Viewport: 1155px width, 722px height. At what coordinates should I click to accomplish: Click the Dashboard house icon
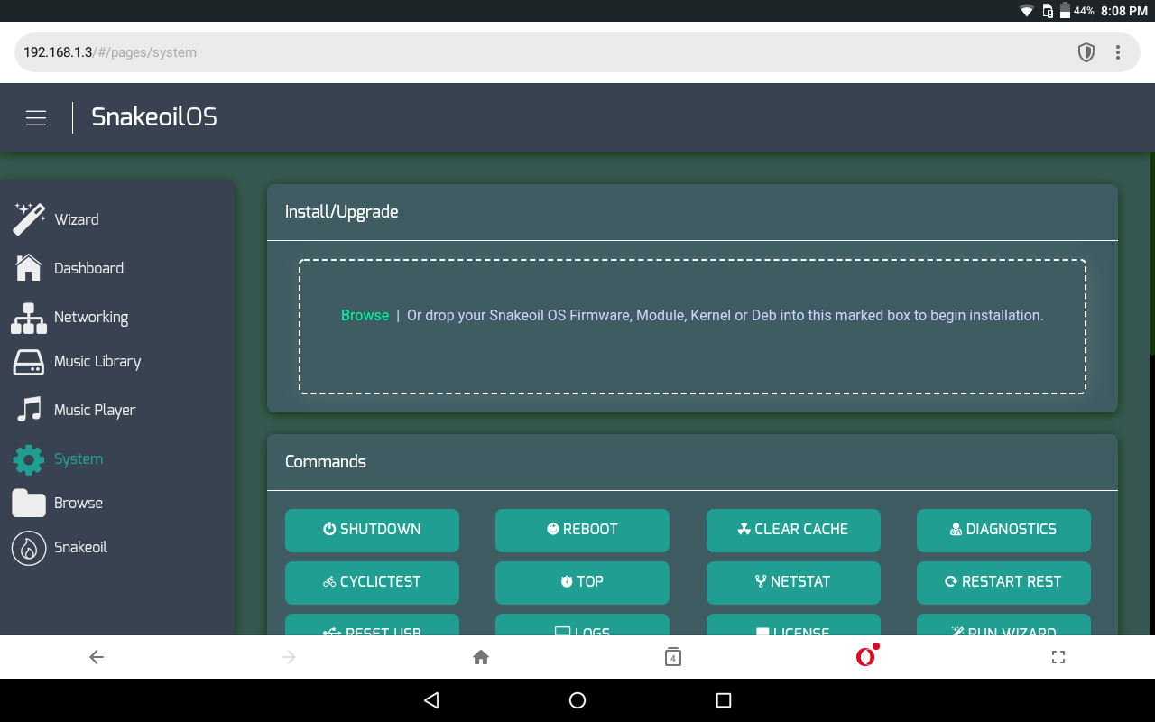point(29,268)
